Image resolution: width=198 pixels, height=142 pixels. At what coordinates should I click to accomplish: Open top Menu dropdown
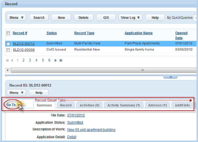click(x=16, y=17)
